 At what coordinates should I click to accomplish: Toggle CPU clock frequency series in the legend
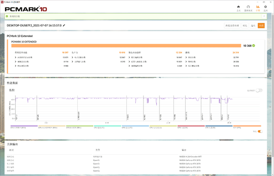click(24, 127)
